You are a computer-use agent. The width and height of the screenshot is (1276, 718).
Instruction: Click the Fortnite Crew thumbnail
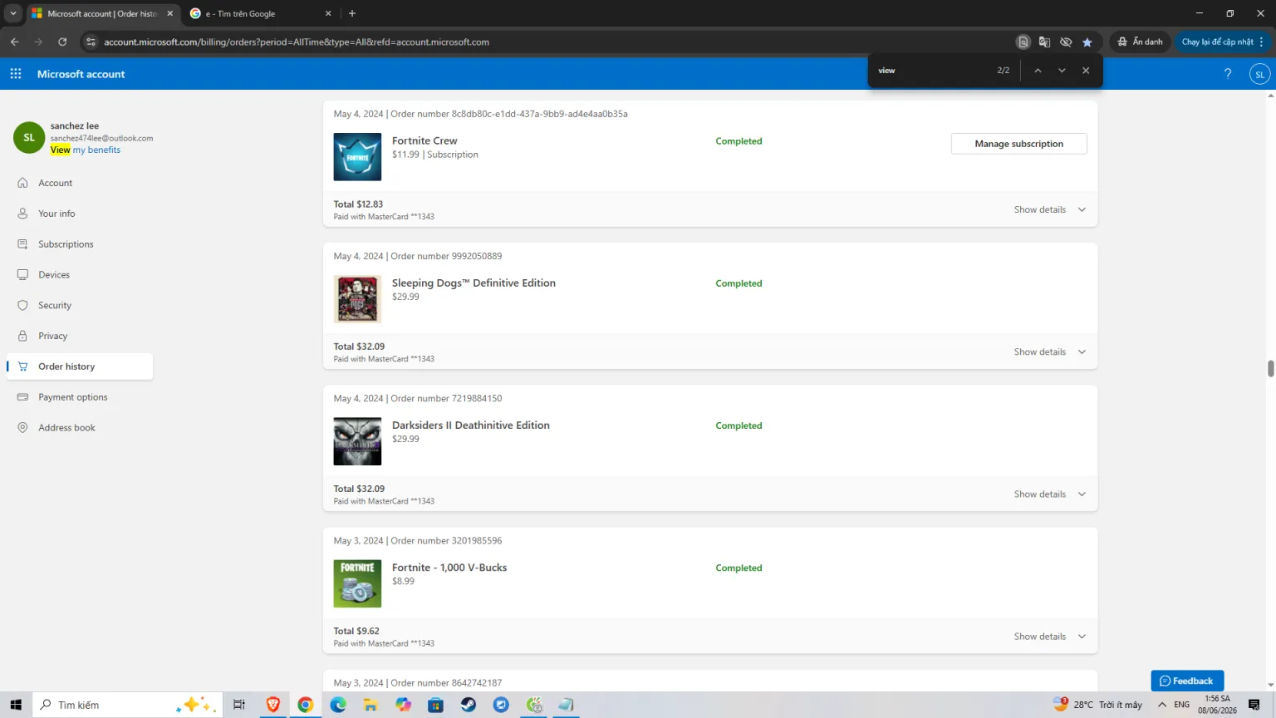point(357,157)
